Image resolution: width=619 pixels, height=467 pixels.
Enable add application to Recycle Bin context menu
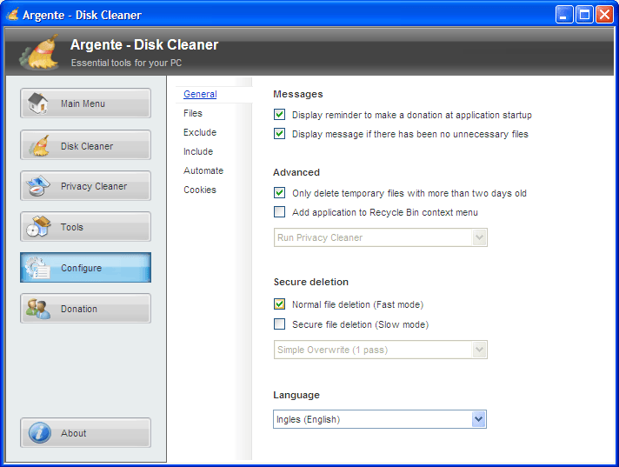(279, 212)
